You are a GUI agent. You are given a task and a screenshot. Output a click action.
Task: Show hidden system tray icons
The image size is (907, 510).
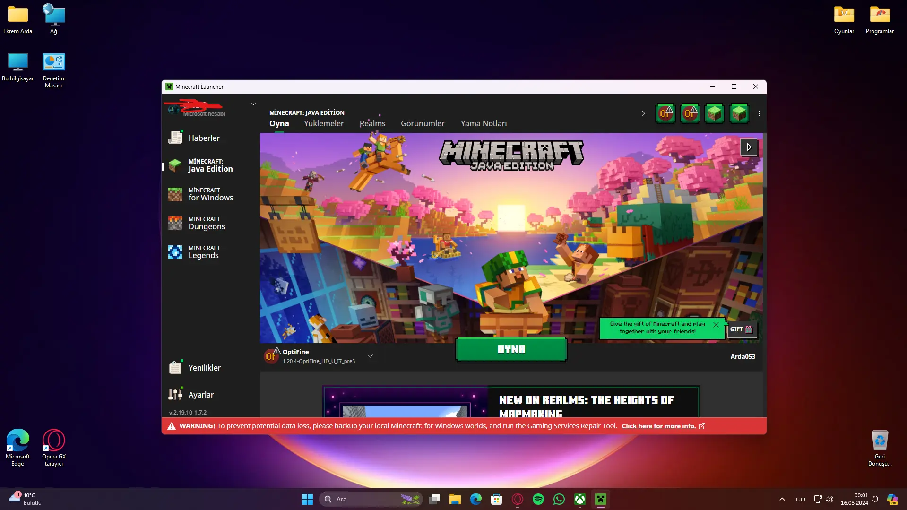coord(782,499)
